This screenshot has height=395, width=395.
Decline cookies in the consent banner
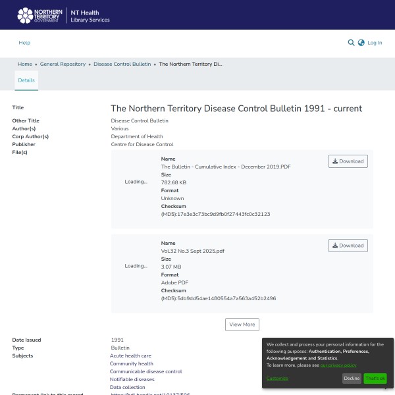point(352,379)
